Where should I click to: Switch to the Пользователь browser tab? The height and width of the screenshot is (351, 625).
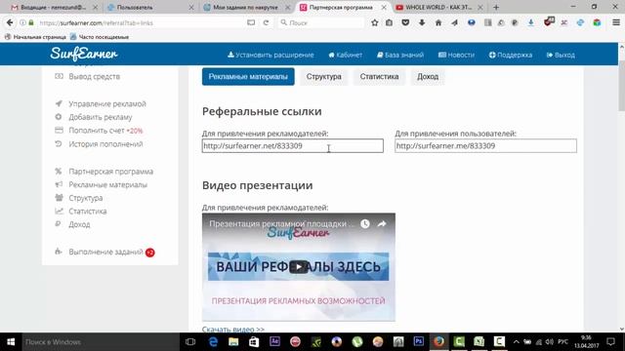pos(150,7)
